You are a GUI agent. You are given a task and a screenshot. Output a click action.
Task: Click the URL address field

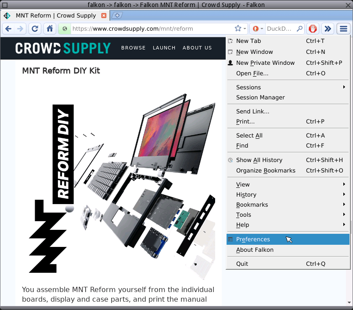click(152, 29)
